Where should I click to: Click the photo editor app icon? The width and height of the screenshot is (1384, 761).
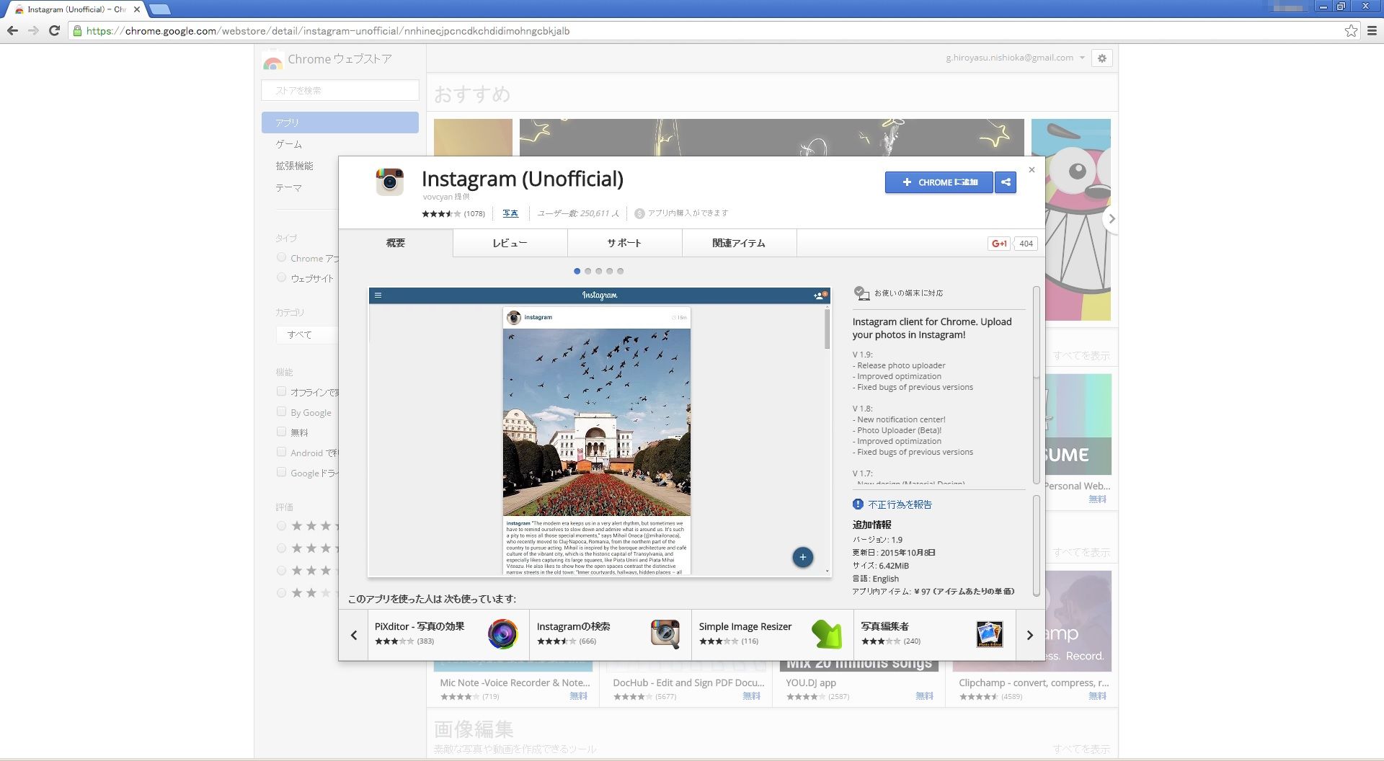[989, 634]
